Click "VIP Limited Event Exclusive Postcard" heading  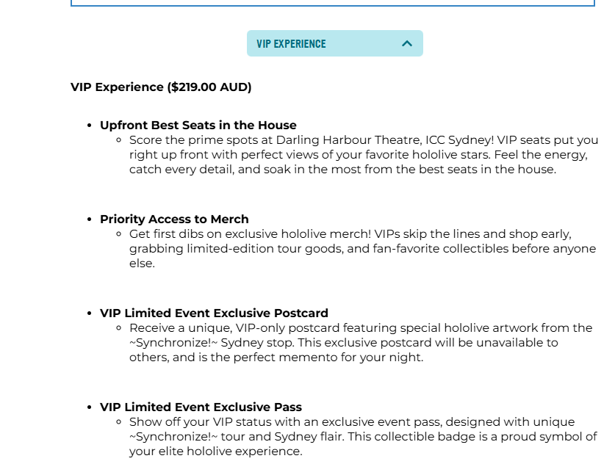(x=214, y=313)
